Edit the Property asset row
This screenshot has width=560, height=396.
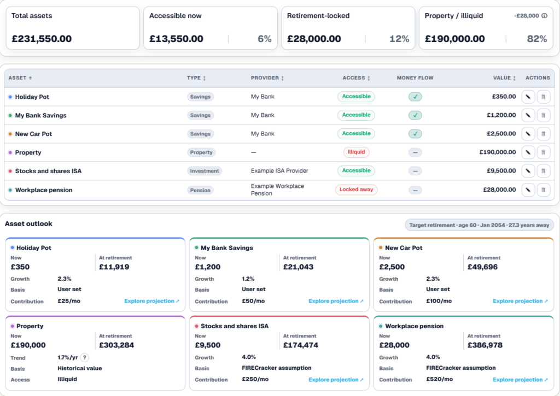[x=528, y=152]
